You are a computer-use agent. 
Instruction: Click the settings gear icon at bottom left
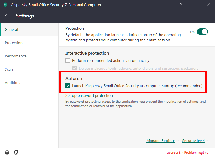(x=7, y=152)
